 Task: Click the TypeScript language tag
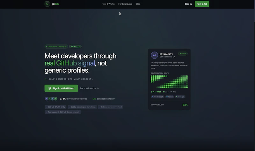pos(157,97)
